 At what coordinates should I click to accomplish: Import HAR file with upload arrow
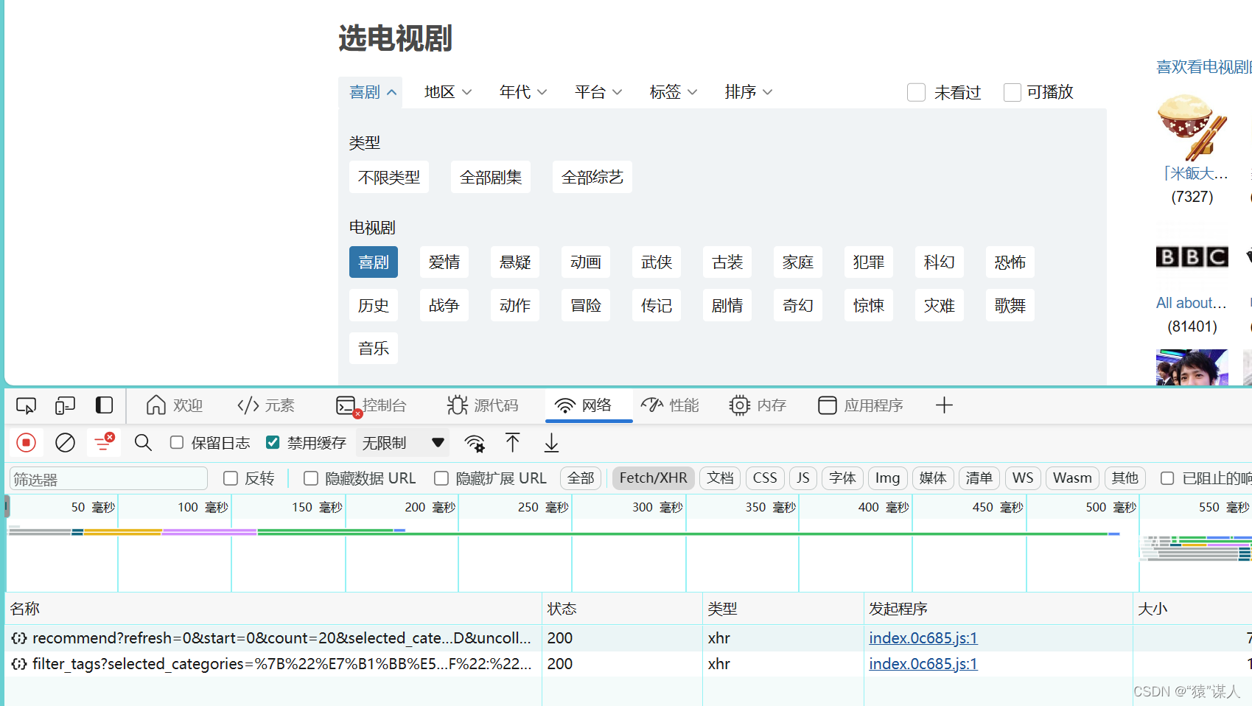pos(513,443)
